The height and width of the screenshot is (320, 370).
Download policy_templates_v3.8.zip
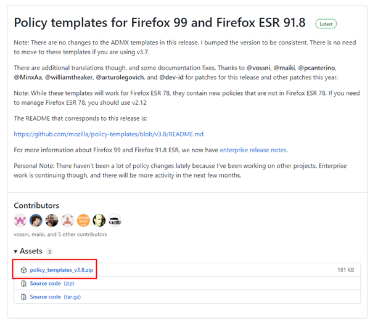coord(62,270)
